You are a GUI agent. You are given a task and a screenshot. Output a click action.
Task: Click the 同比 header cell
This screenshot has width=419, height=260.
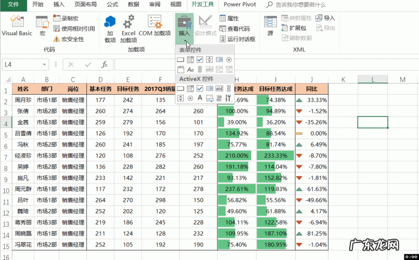[x=312, y=89]
